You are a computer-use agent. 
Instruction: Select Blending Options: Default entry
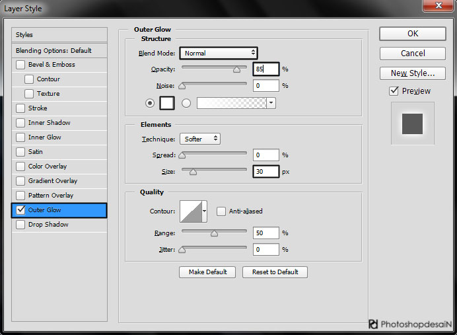(x=53, y=51)
